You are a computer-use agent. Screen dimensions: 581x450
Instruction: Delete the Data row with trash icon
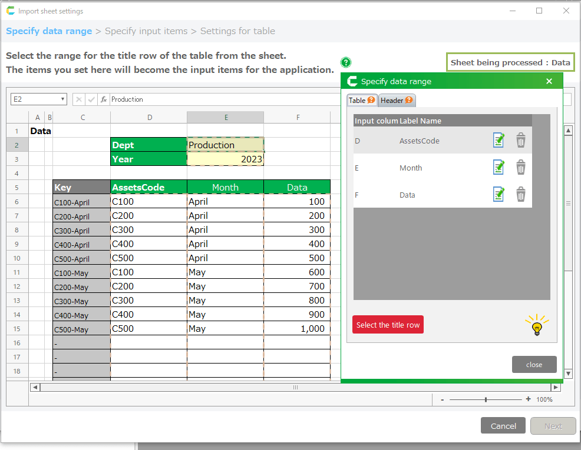point(521,195)
